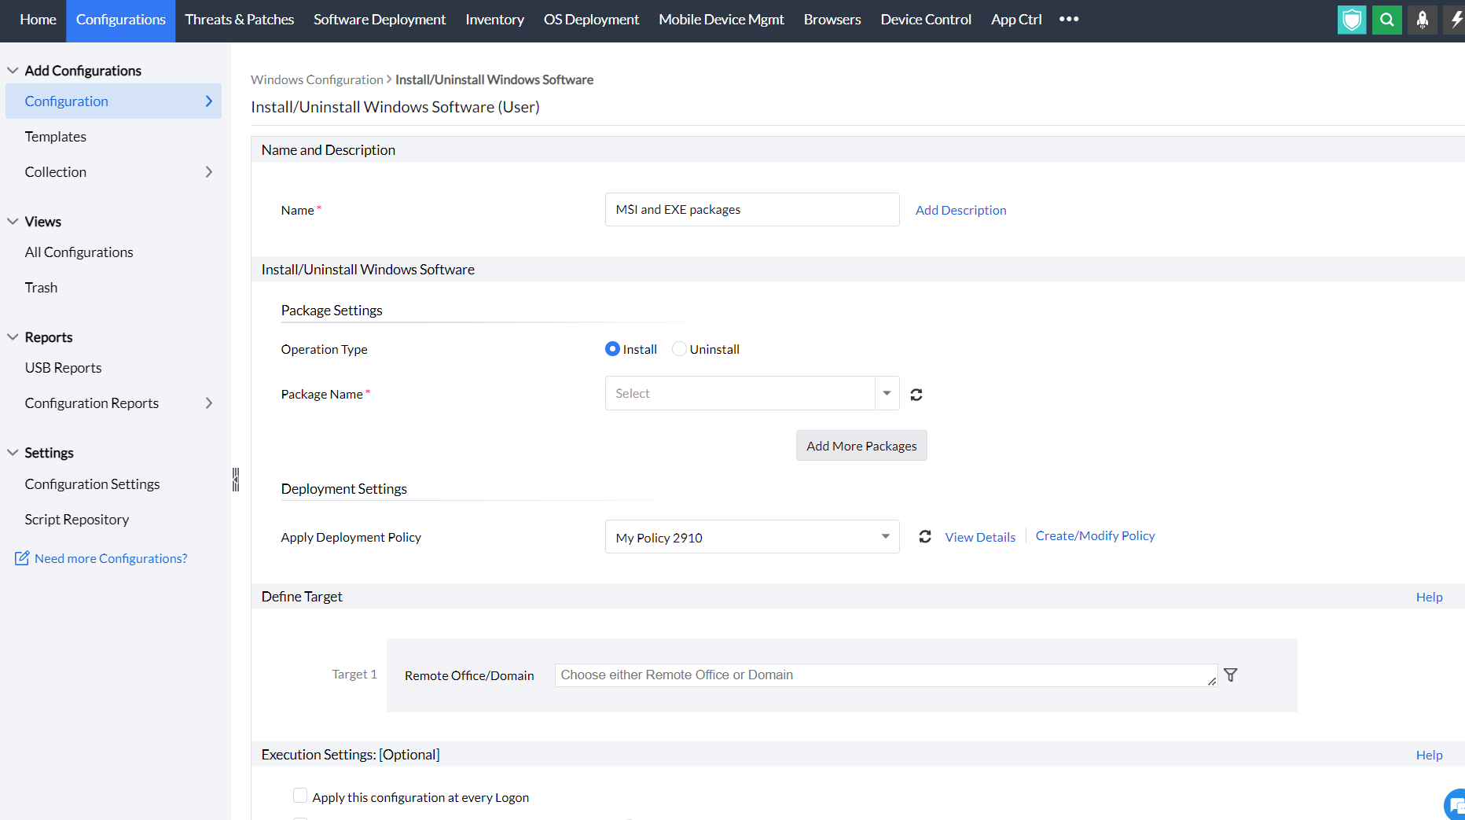This screenshot has height=820, width=1465.
Task: Refresh the Package Name list
Action: point(916,395)
